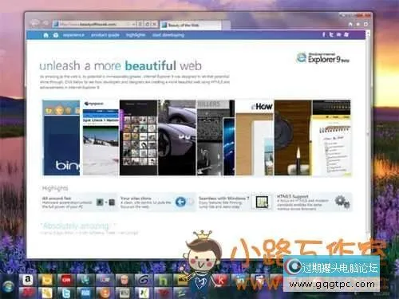Open the myspace showcase thumbnail
Image resolution: width=399 pixels, height=299 pixels.
101,138
